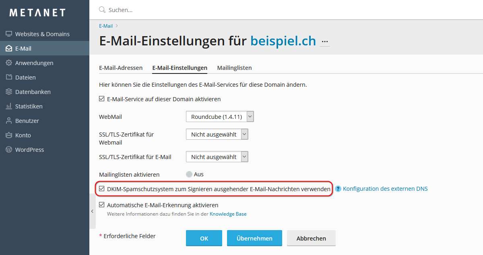
Task: Click the Übernehmen button
Action: coord(254,238)
